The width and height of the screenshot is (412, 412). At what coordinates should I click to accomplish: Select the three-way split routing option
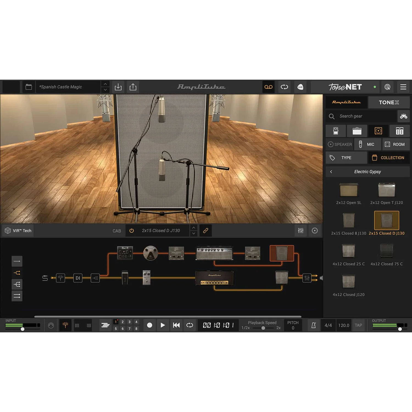17,284
